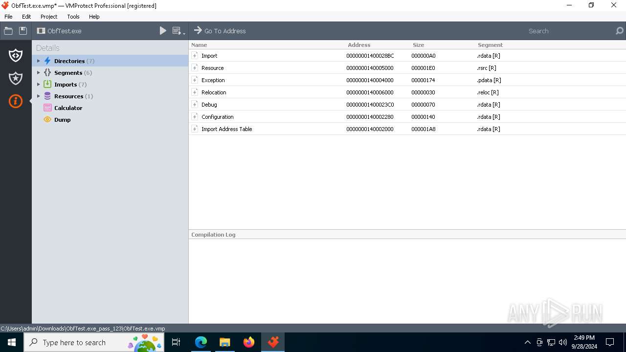Open the Windows Start menu
The width and height of the screenshot is (626, 352).
pos(12,342)
